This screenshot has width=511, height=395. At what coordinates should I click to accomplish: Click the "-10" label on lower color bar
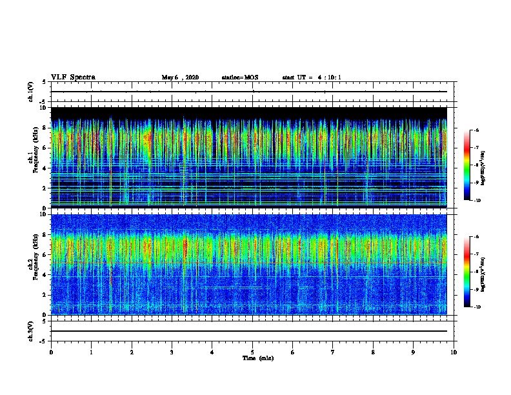point(477,307)
